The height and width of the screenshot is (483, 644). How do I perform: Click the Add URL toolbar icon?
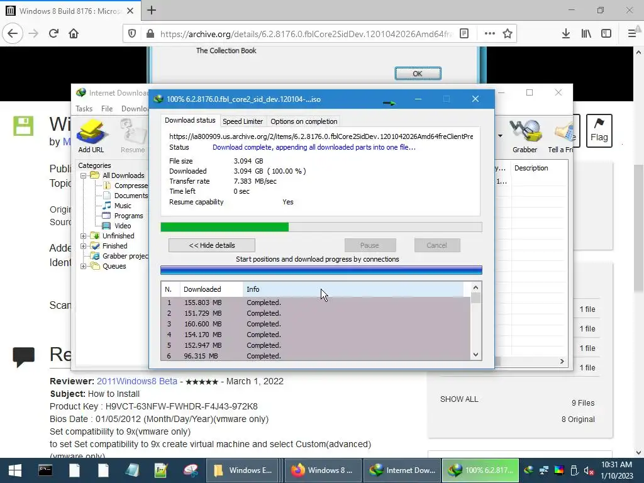pyautogui.click(x=91, y=136)
